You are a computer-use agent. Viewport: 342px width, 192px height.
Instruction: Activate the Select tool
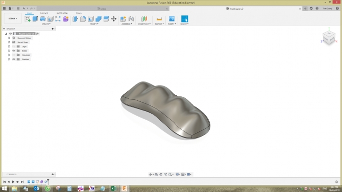(184, 19)
